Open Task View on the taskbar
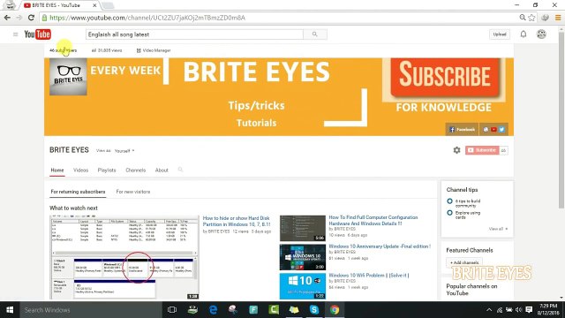The image size is (565, 318). pyautogui.click(x=172, y=310)
